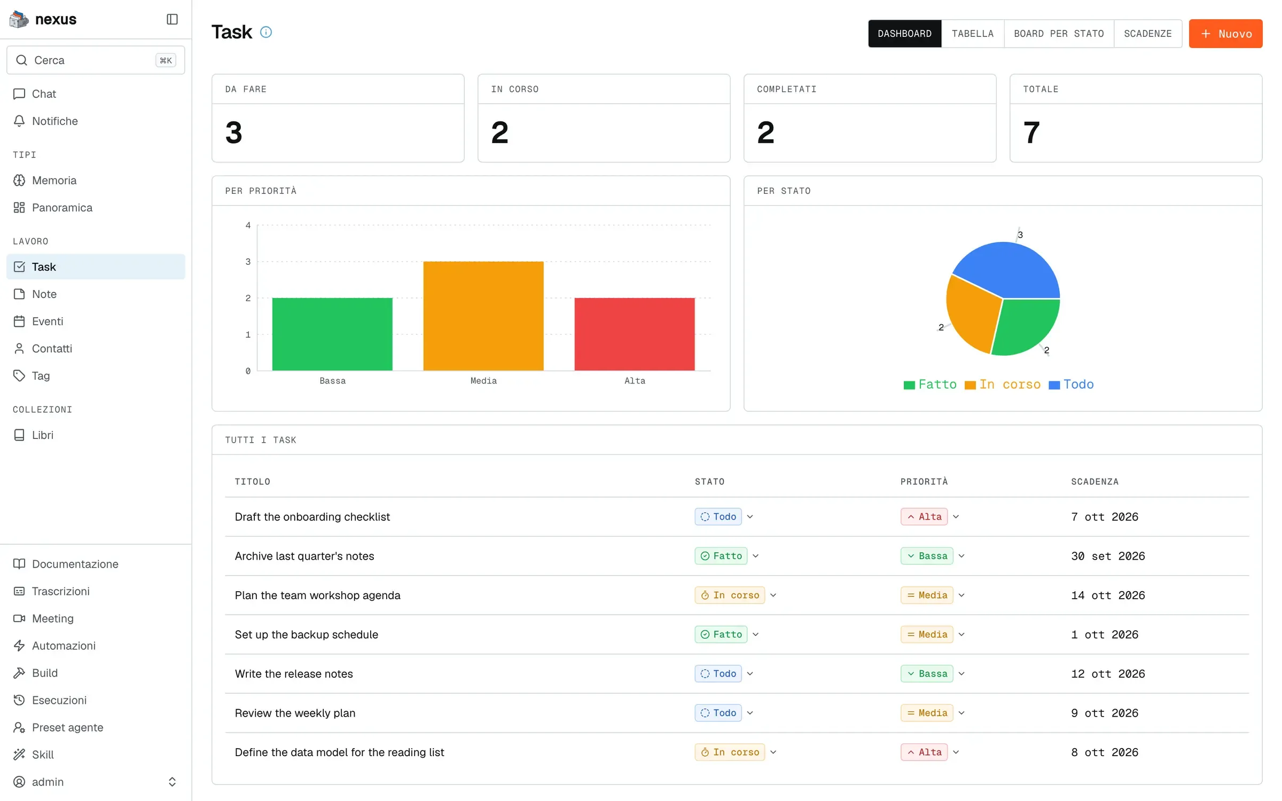Open Notifiche from the bell icon

pos(19,121)
